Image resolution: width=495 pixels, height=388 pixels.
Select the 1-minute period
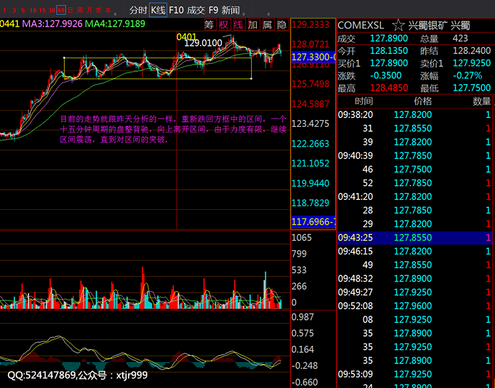[4, 11]
